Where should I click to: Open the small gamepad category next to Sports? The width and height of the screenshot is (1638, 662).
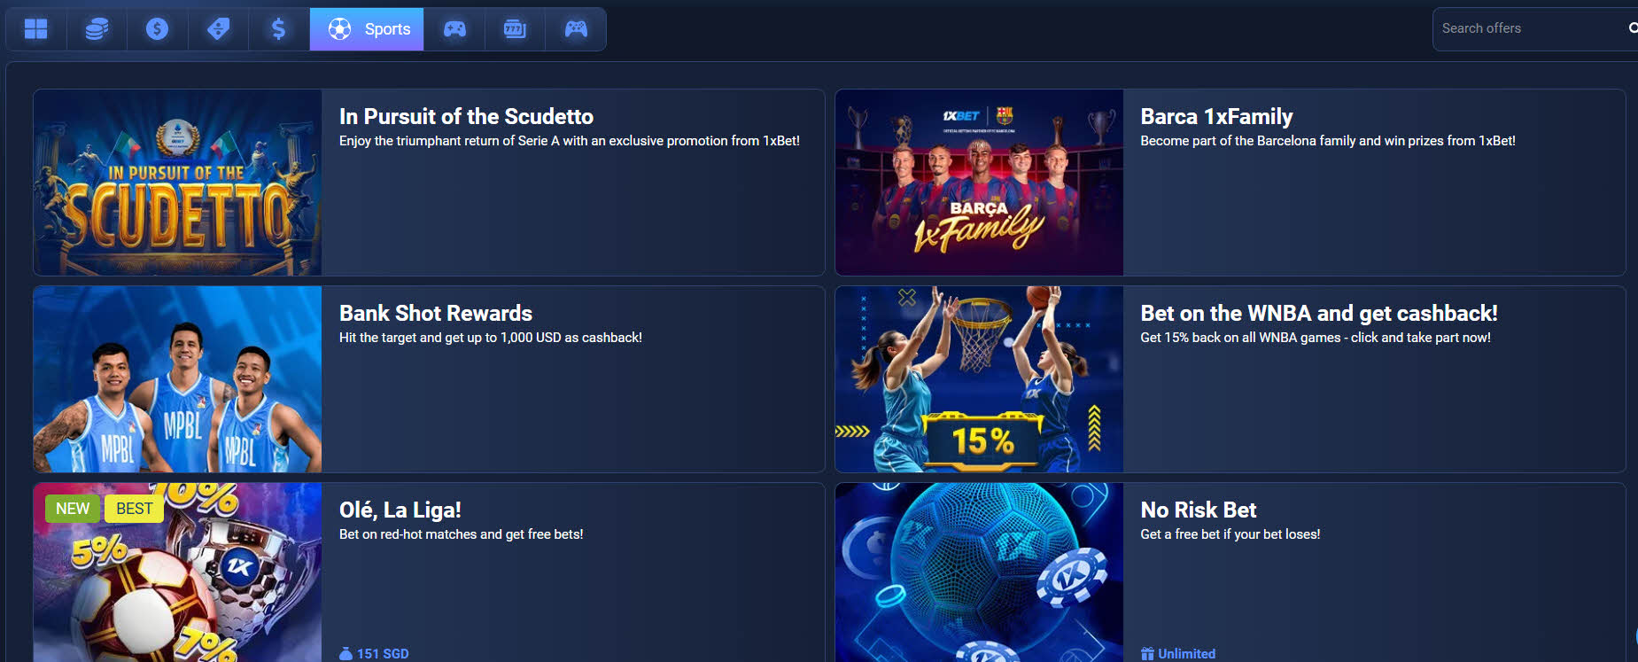454,29
